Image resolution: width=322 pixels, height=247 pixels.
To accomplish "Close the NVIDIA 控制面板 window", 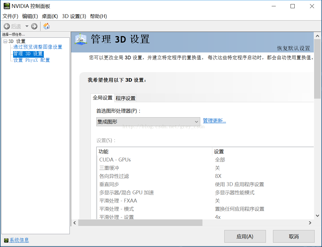I will click(312, 6).
